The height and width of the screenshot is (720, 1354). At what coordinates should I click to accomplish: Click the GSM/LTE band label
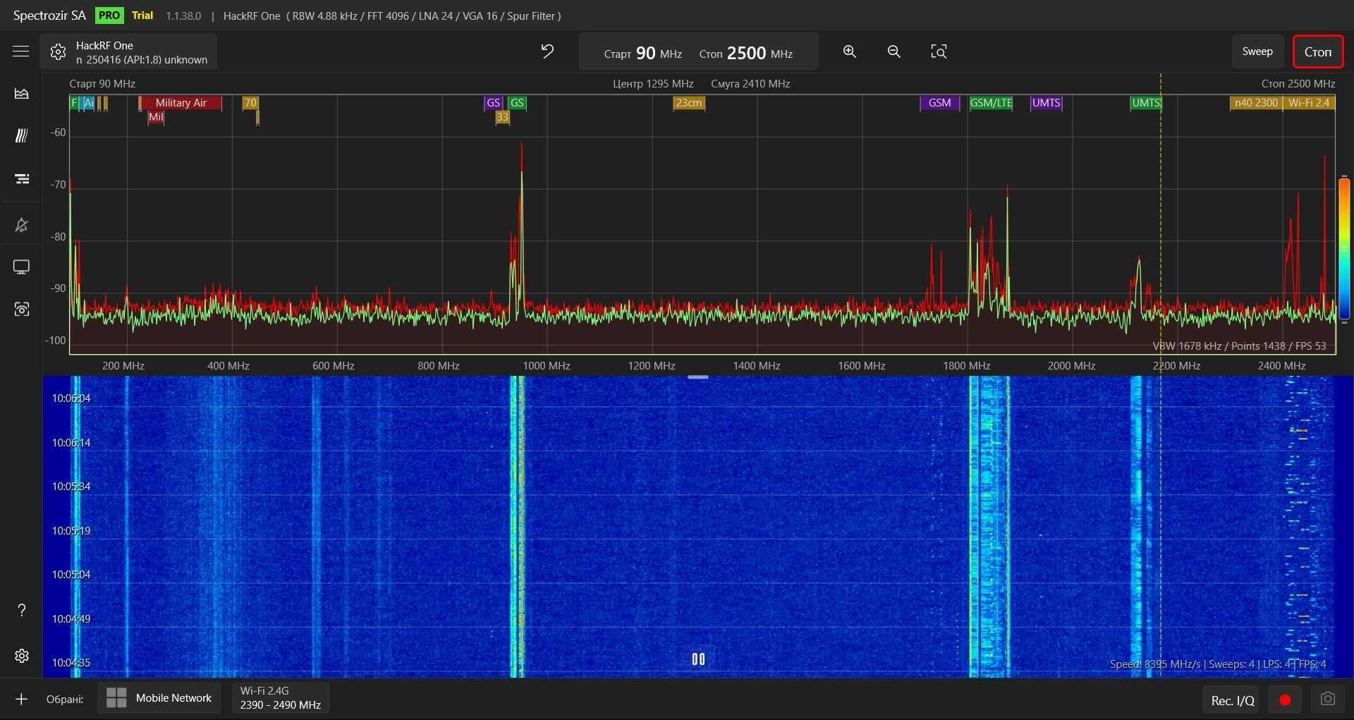(x=991, y=103)
